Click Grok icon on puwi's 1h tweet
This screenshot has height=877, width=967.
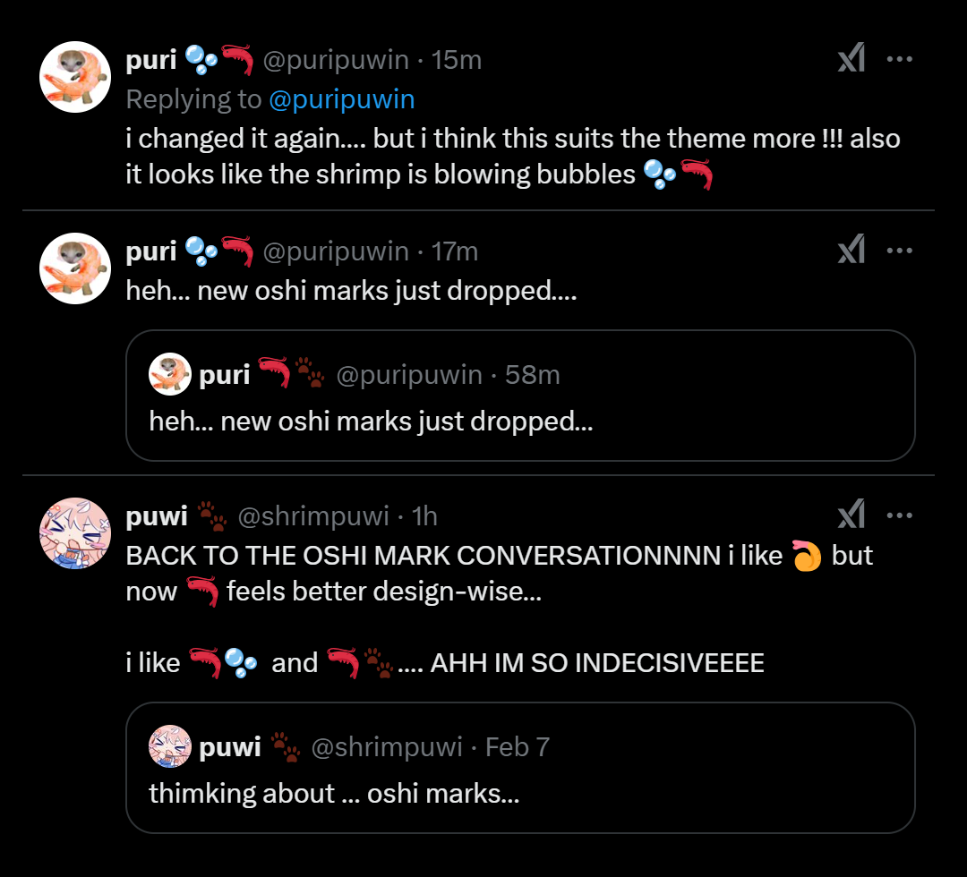[x=851, y=515]
